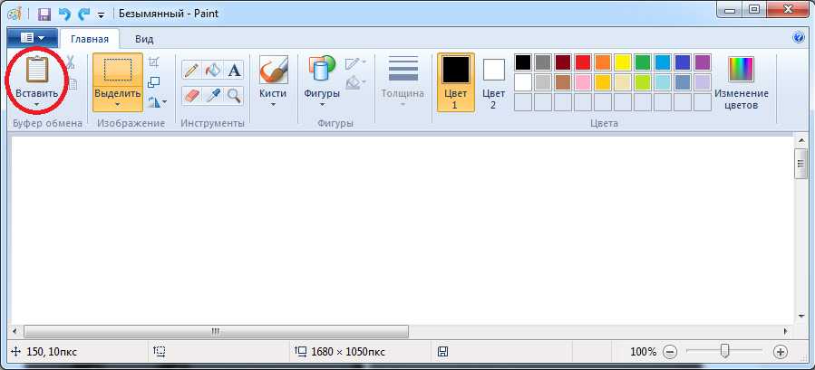Screen dimensions: 815x370
Task: Open the Help question mark icon
Action: 799,38
